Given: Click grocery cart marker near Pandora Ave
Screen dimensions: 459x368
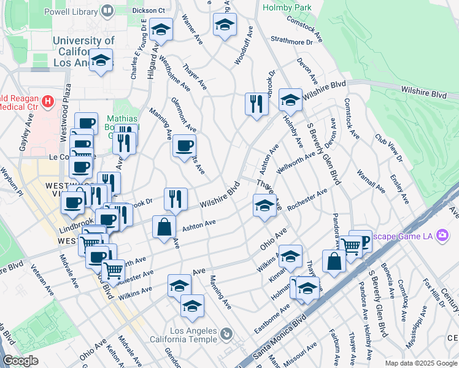Looking at the screenshot, I should [350, 248].
